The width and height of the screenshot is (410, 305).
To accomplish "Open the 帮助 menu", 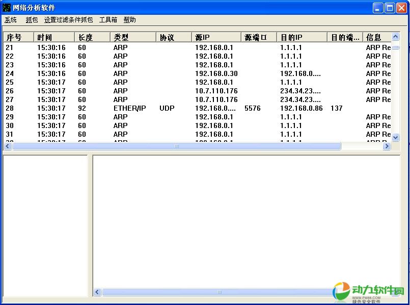I will pos(129,20).
